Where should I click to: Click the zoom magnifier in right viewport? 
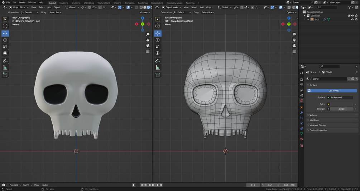click(294, 34)
